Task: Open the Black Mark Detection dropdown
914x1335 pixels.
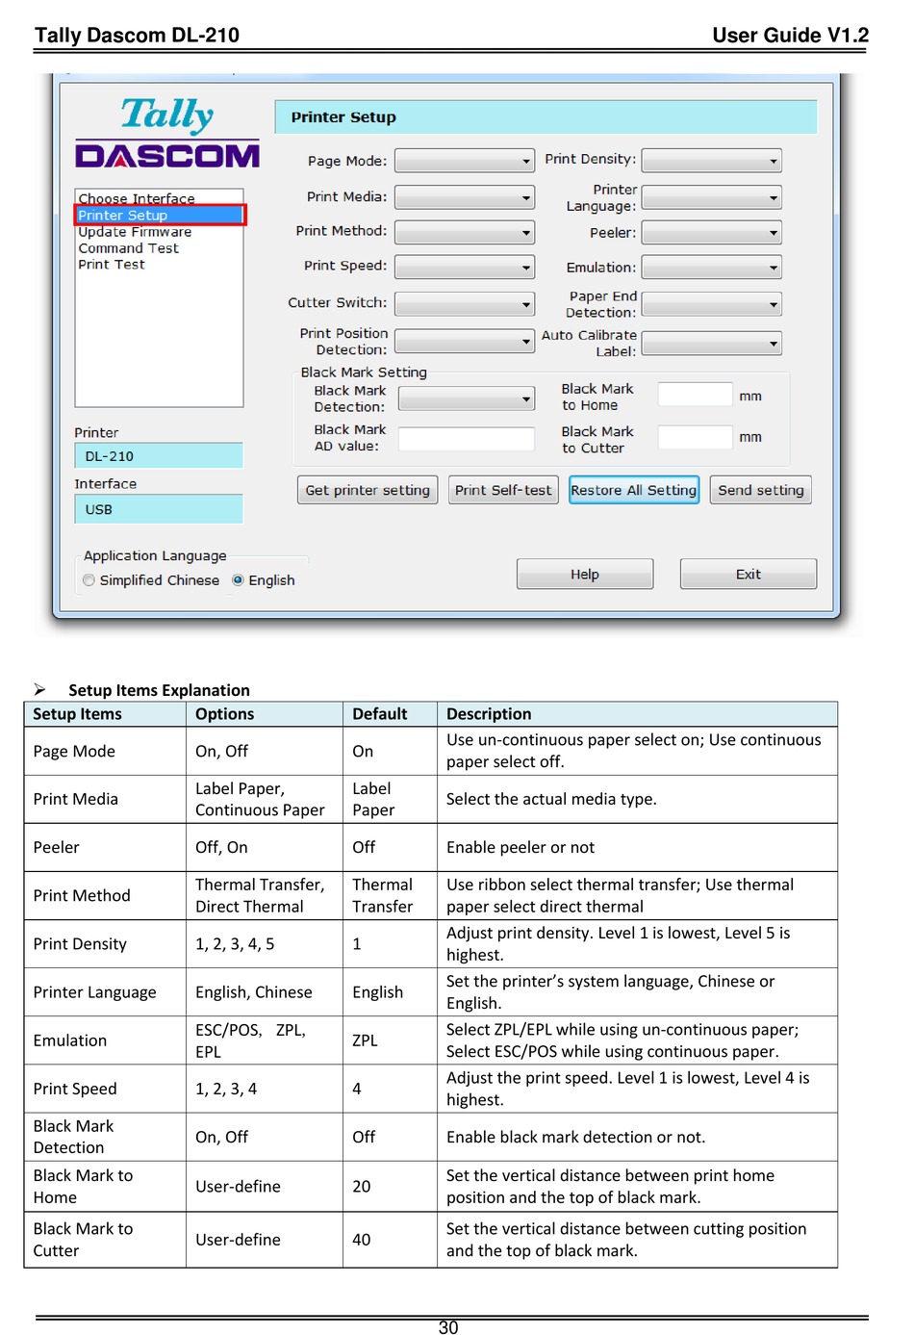Action: 467,398
